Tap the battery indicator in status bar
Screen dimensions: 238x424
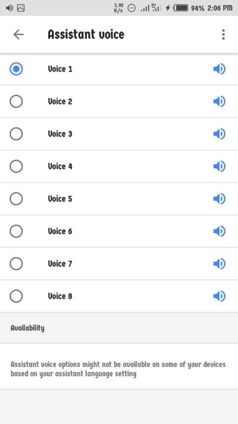(181, 8)
